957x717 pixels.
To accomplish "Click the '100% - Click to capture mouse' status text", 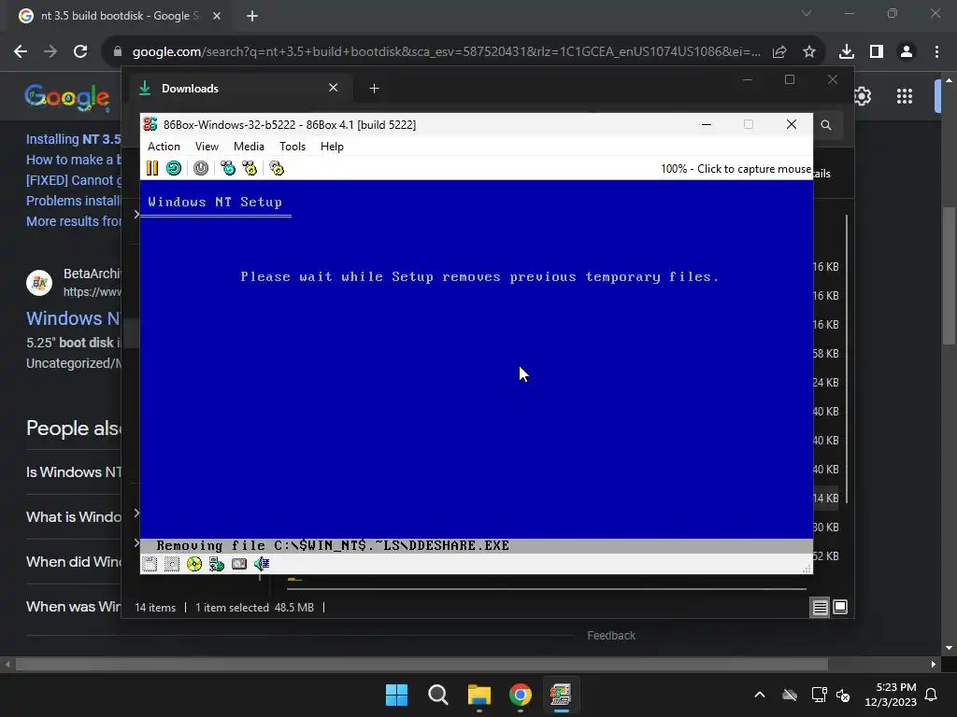I will click(736, 169).
